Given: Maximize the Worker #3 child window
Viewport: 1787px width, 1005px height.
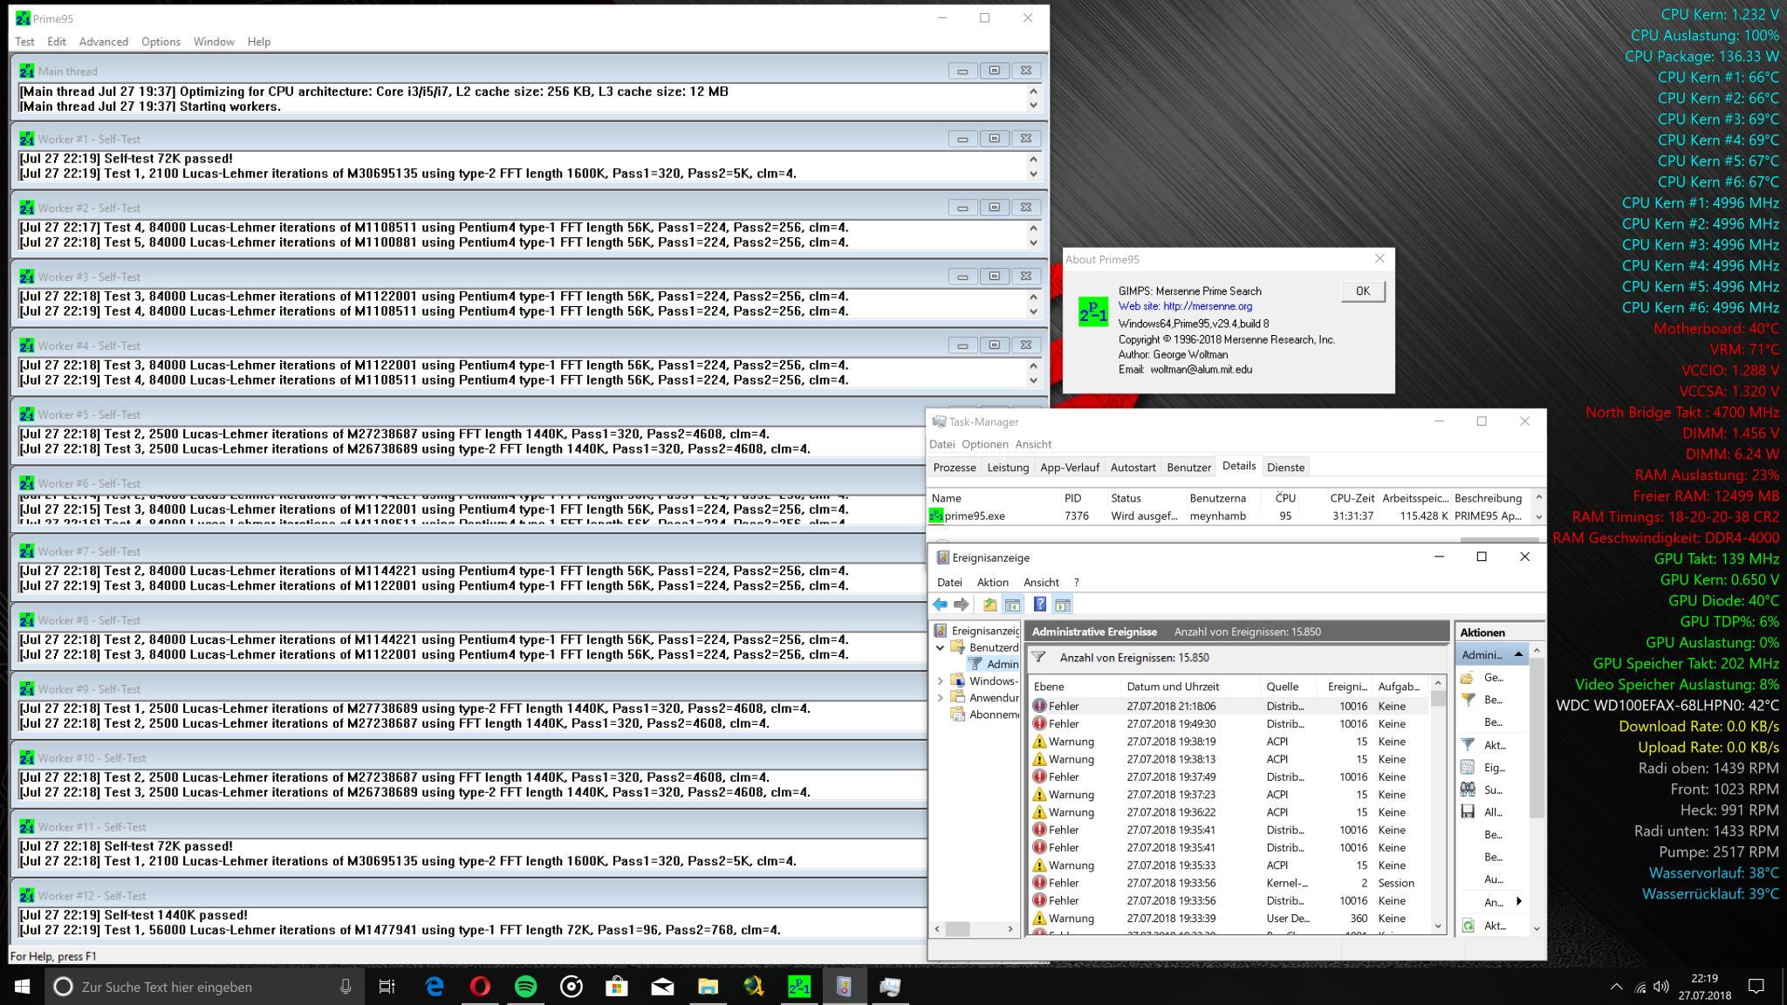Looking at the screenshot, I should (994, 277).
